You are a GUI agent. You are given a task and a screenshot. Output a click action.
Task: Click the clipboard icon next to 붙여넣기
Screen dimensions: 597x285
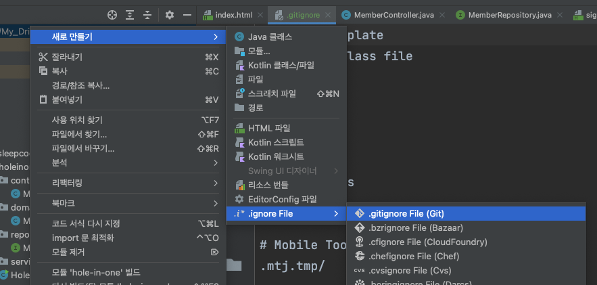pyautogui.click(x=43, y=100)
